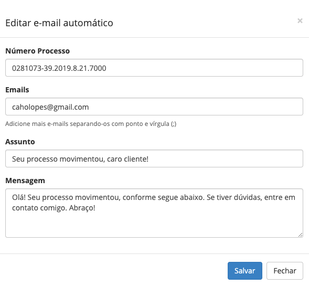Viewport: 309px width, 286px height.
Task: Click into the Emails input field
Action: [154, 107]
